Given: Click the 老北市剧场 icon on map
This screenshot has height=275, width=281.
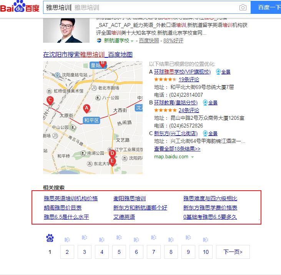Looking at the screenshot, I should (94, 88).
